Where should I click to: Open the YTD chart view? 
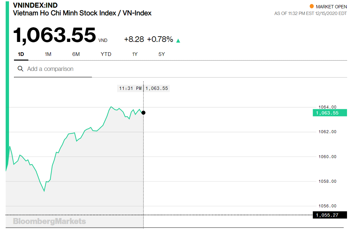106,54
